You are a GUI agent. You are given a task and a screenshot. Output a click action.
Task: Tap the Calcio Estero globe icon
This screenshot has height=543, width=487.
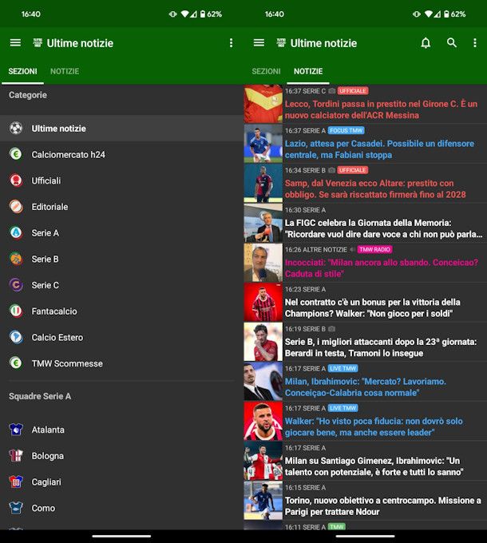click(16, 337)
